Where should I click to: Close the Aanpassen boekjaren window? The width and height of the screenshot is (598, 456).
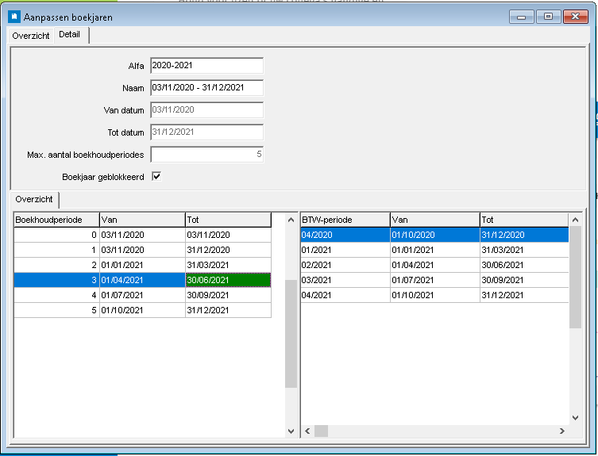574,16
